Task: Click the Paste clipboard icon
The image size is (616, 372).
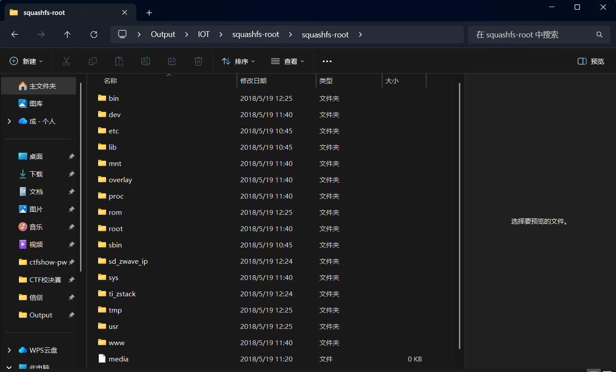Action: tap(119, 61)
